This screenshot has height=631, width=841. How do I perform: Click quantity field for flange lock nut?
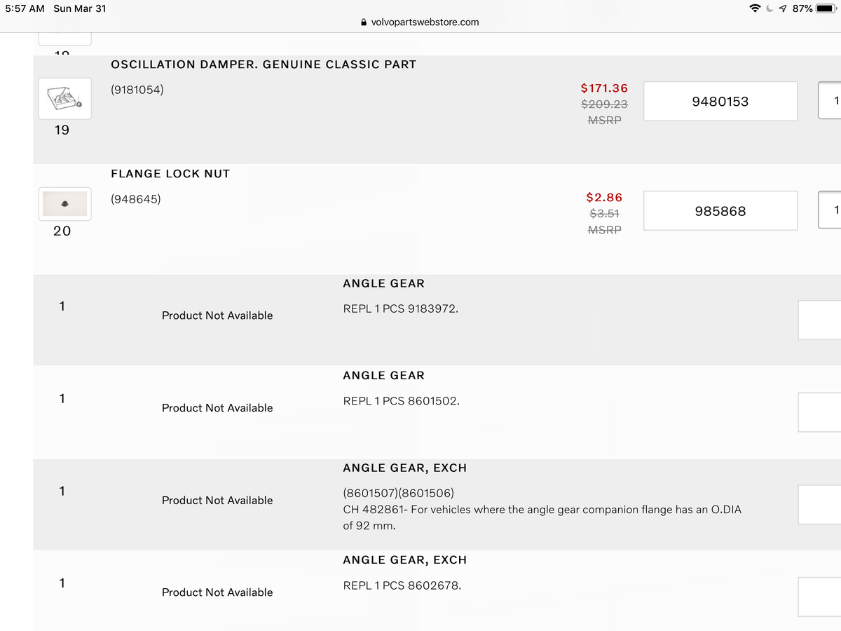pyautogui.click(x=830, y=210)
